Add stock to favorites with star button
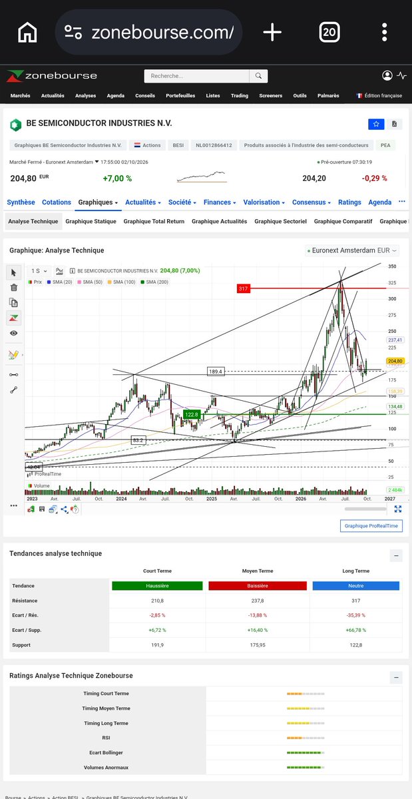Screen dimensions: 412x799 [377, 124]
